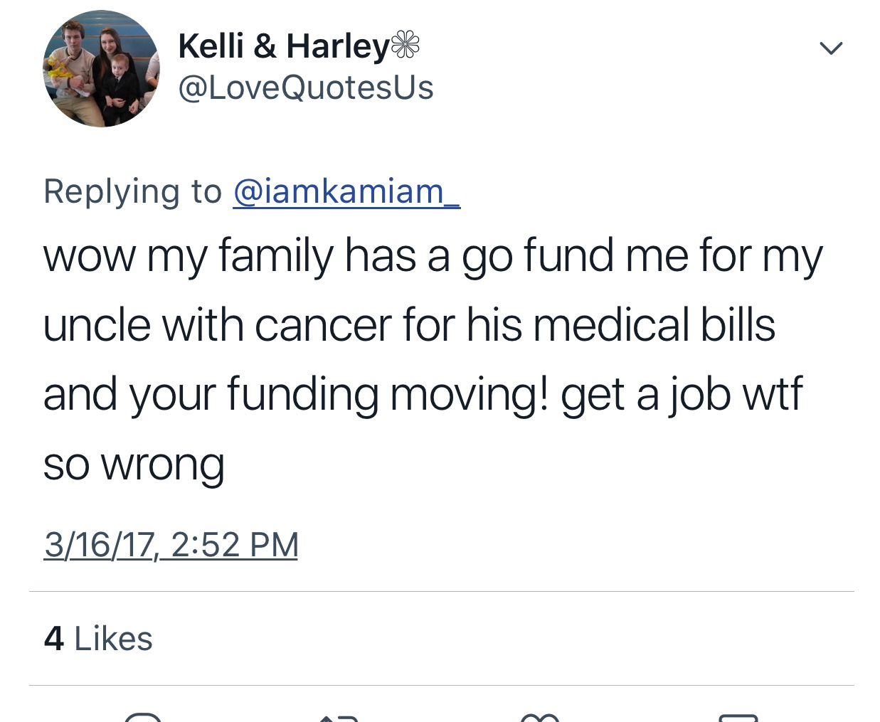
Task: Like the tweet with the heart icon
Action: point(540,717)
